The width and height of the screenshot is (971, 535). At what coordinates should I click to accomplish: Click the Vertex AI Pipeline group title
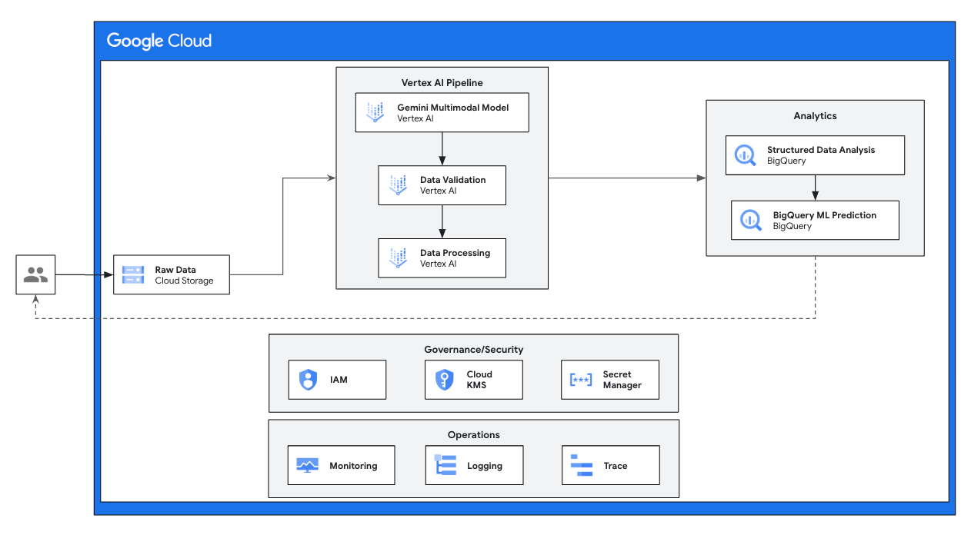point(442,83)
